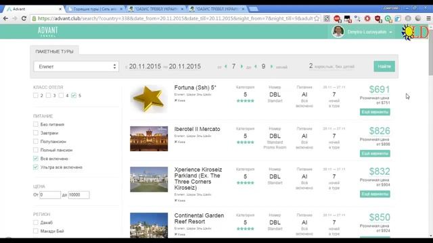Check the 4-star hotel class box
This screenshot has width=433, height=243.
61,95
